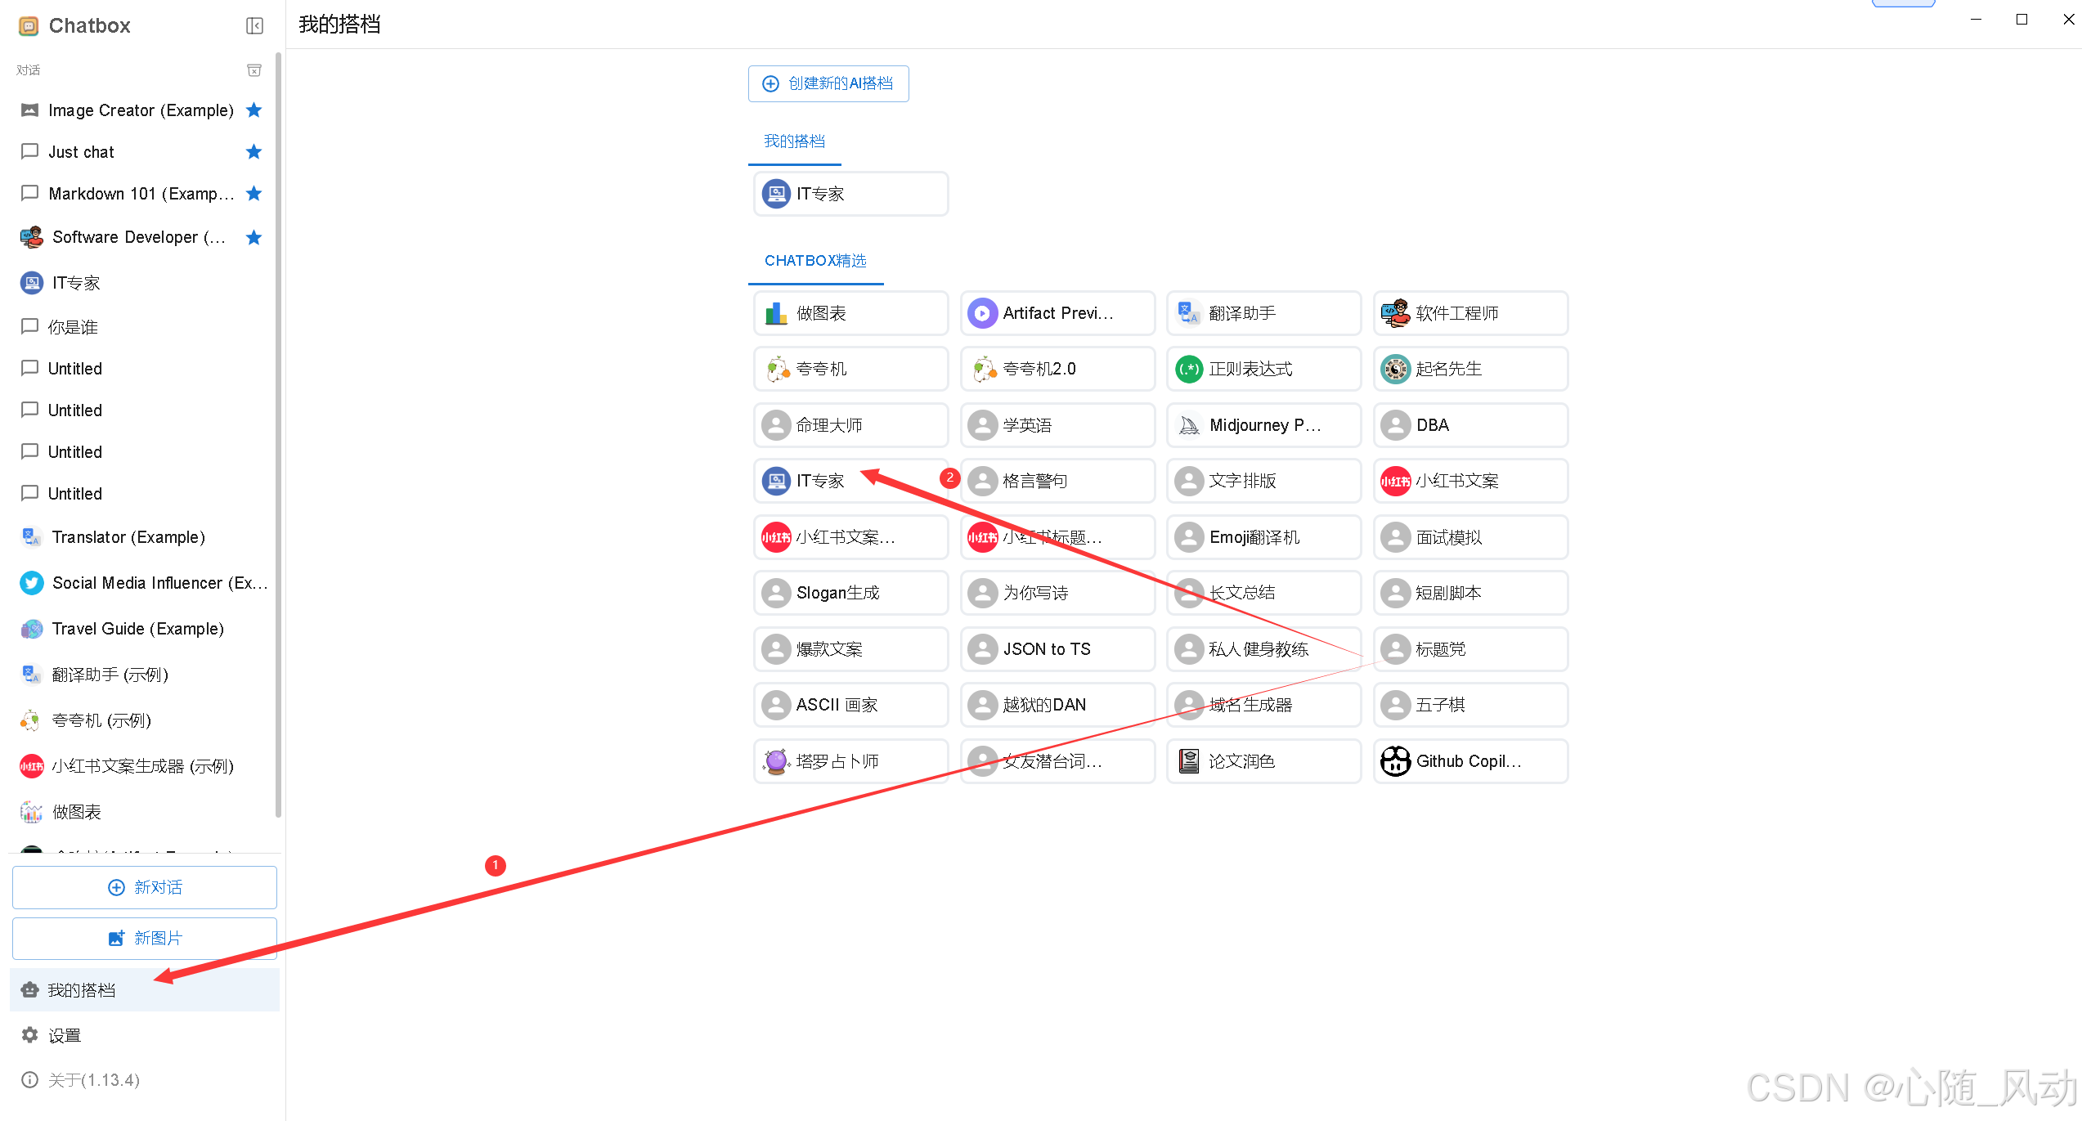Viewport: 2082px width, 1121px height.
Task: Toggle the star on Just chat
Action: click(254, 151)
